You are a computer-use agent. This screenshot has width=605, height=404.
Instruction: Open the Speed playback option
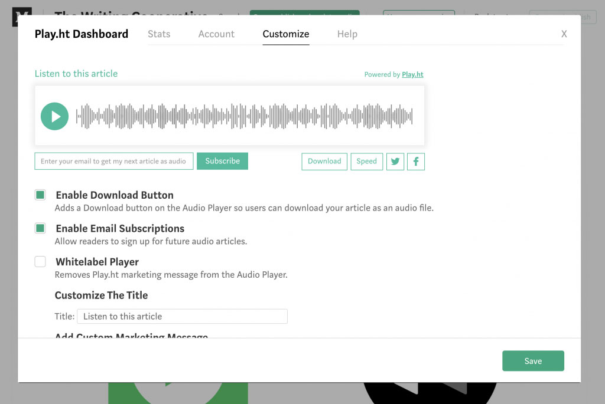[366, 162]
